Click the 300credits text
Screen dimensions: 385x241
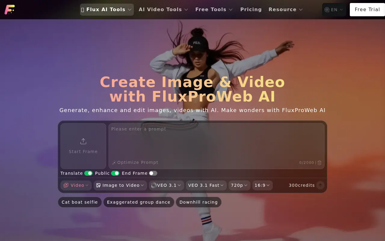click(302, 185)
